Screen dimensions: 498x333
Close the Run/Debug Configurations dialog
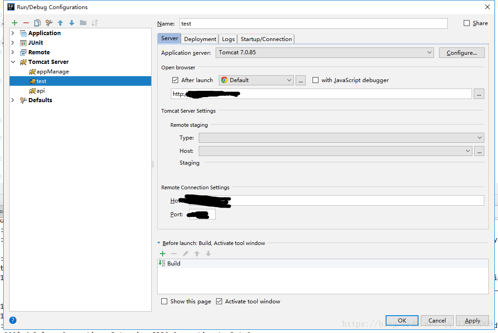click(x=487, y=7)
